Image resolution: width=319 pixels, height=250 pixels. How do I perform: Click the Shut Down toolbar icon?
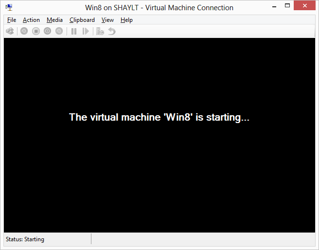point(47,31)
